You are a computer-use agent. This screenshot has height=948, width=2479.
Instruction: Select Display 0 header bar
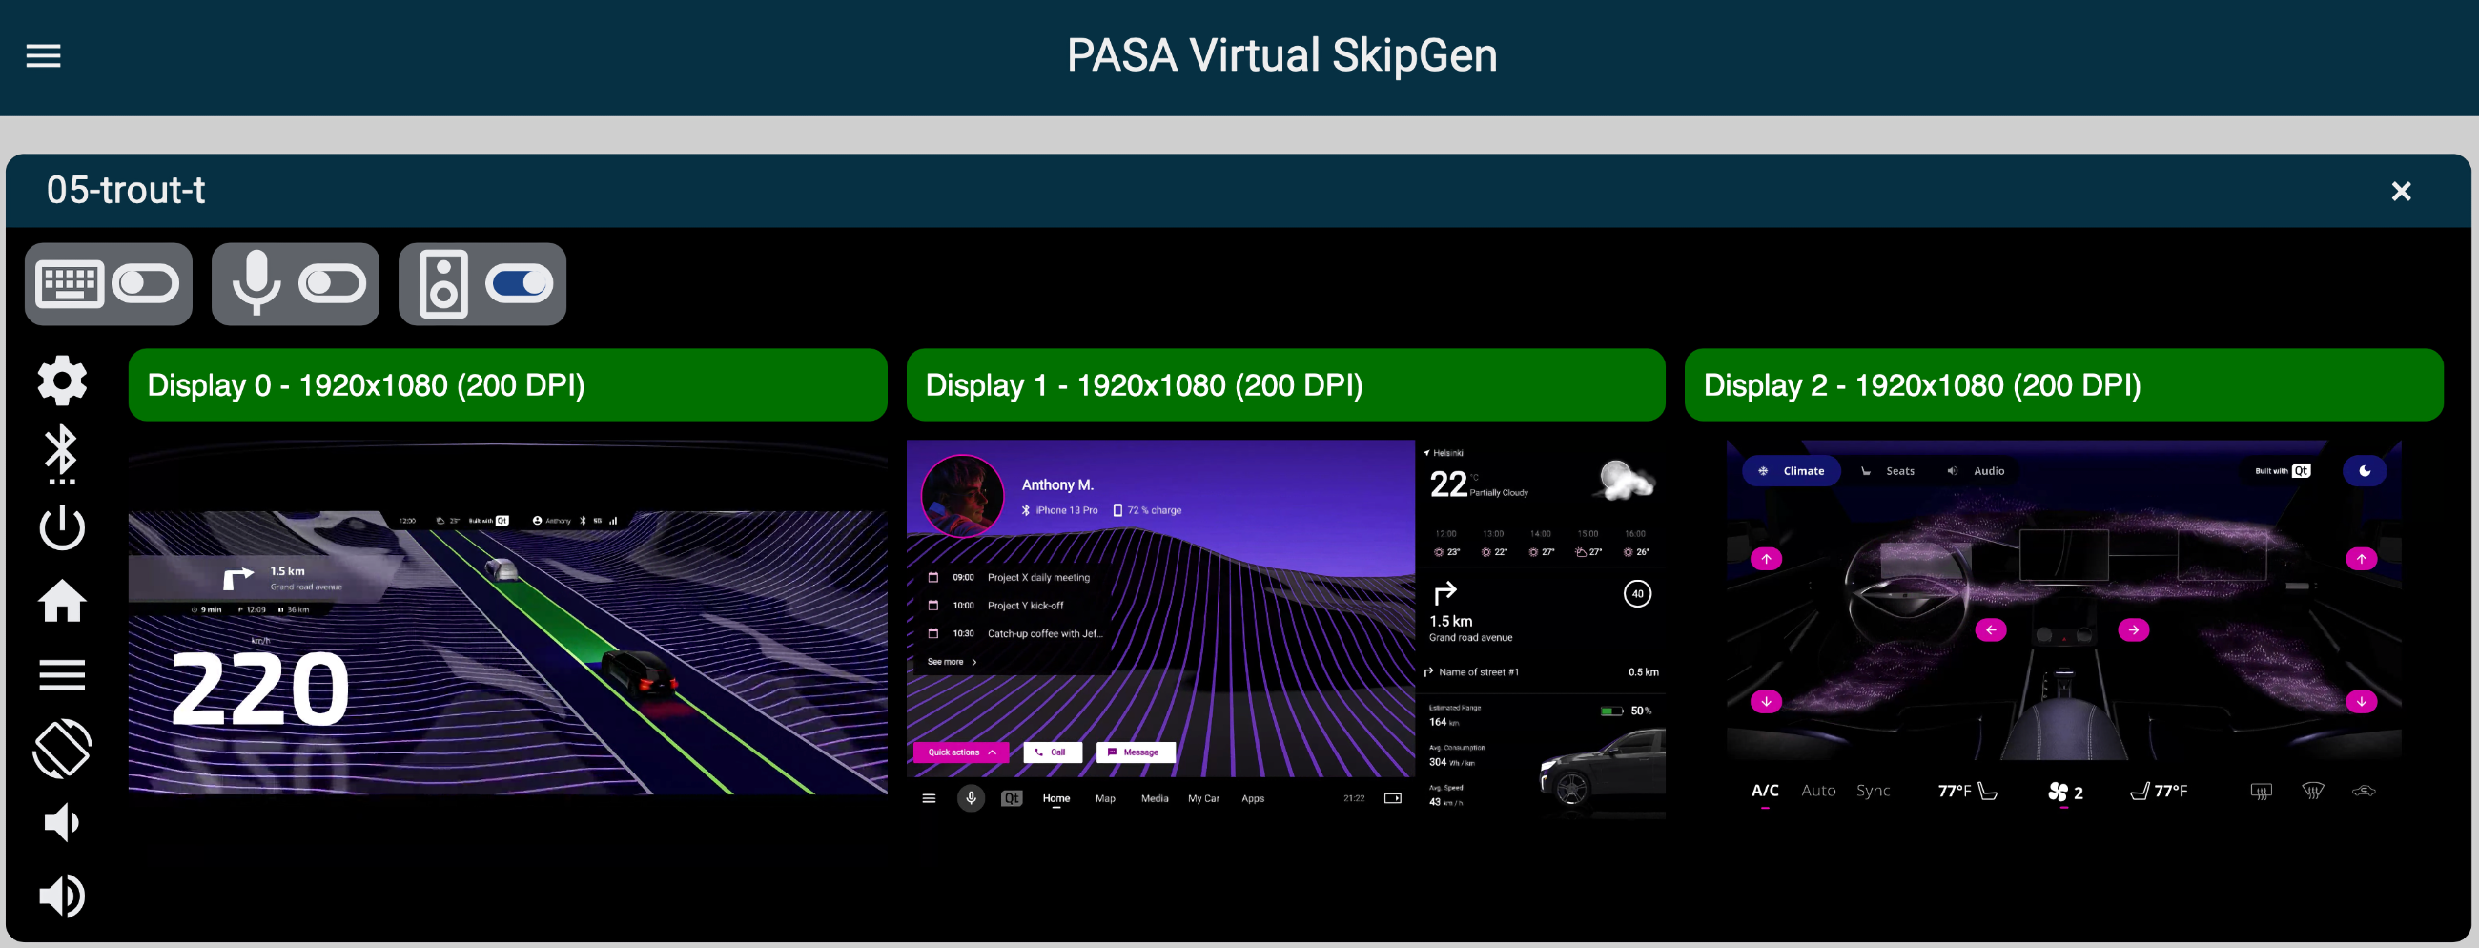pyautogui.click(x=507, y=385)
